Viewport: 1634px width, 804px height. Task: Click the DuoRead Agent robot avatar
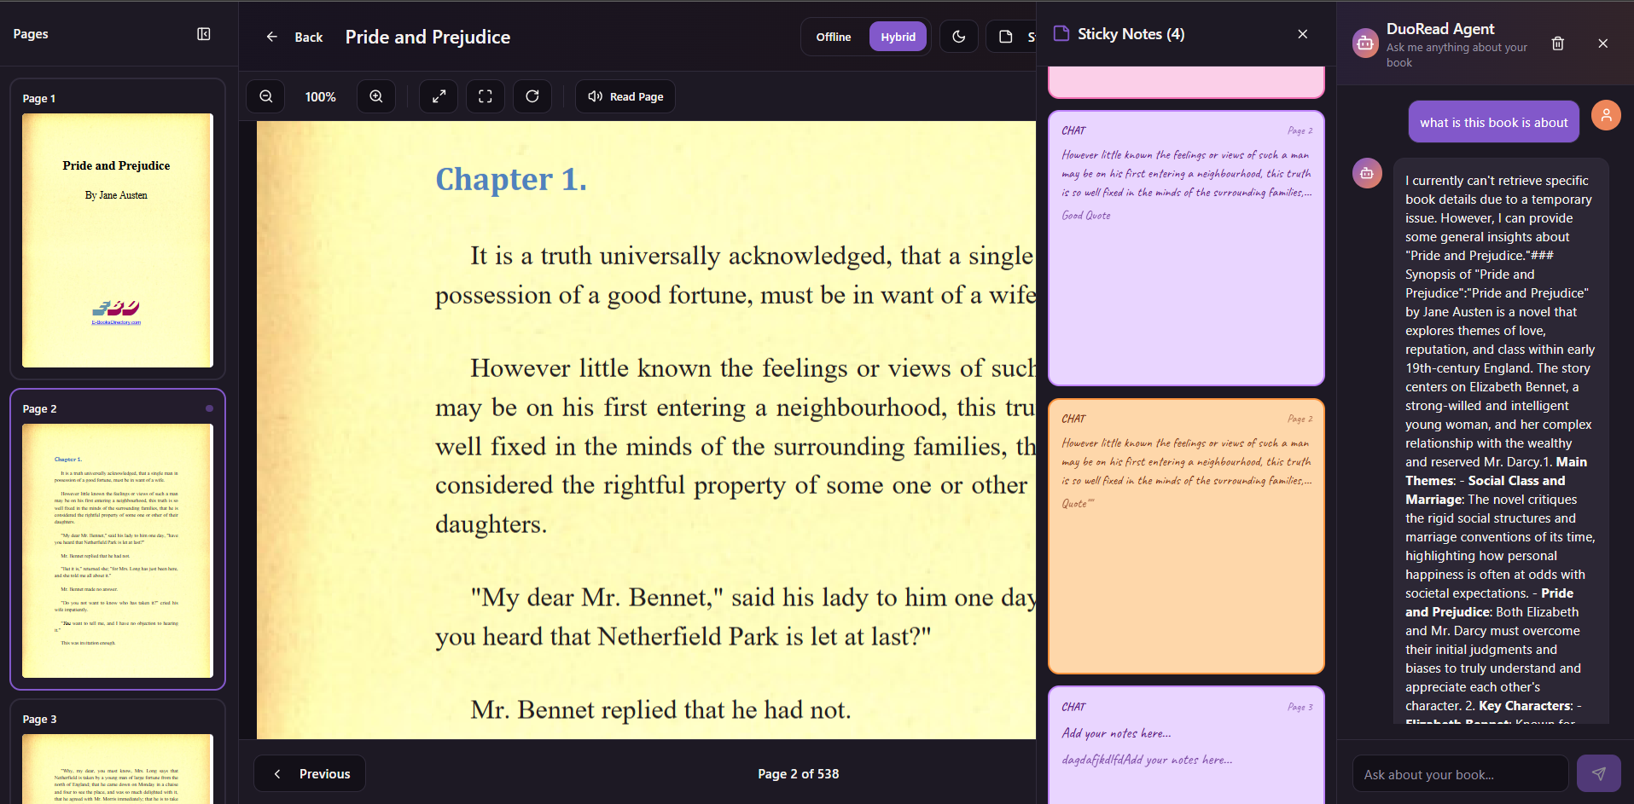click(1365, 43)
